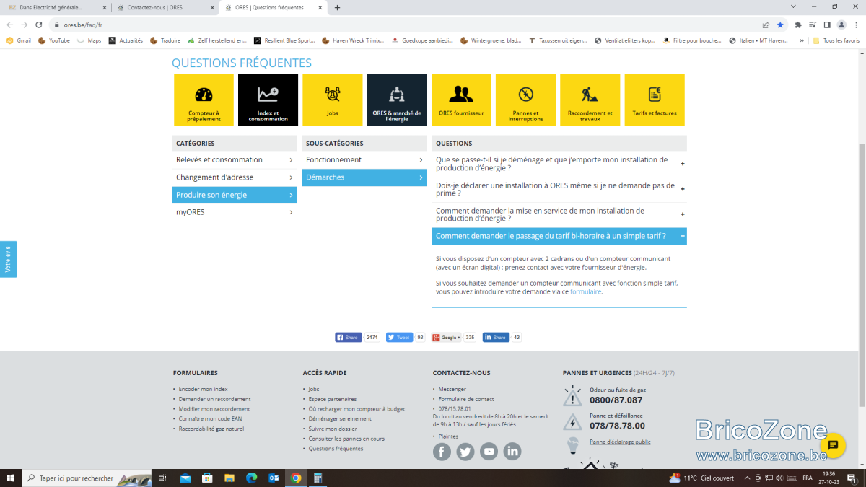Open the Calculator app in the taskbar
Viewport: 866px width, 487px height.
[x=318, y=478]
